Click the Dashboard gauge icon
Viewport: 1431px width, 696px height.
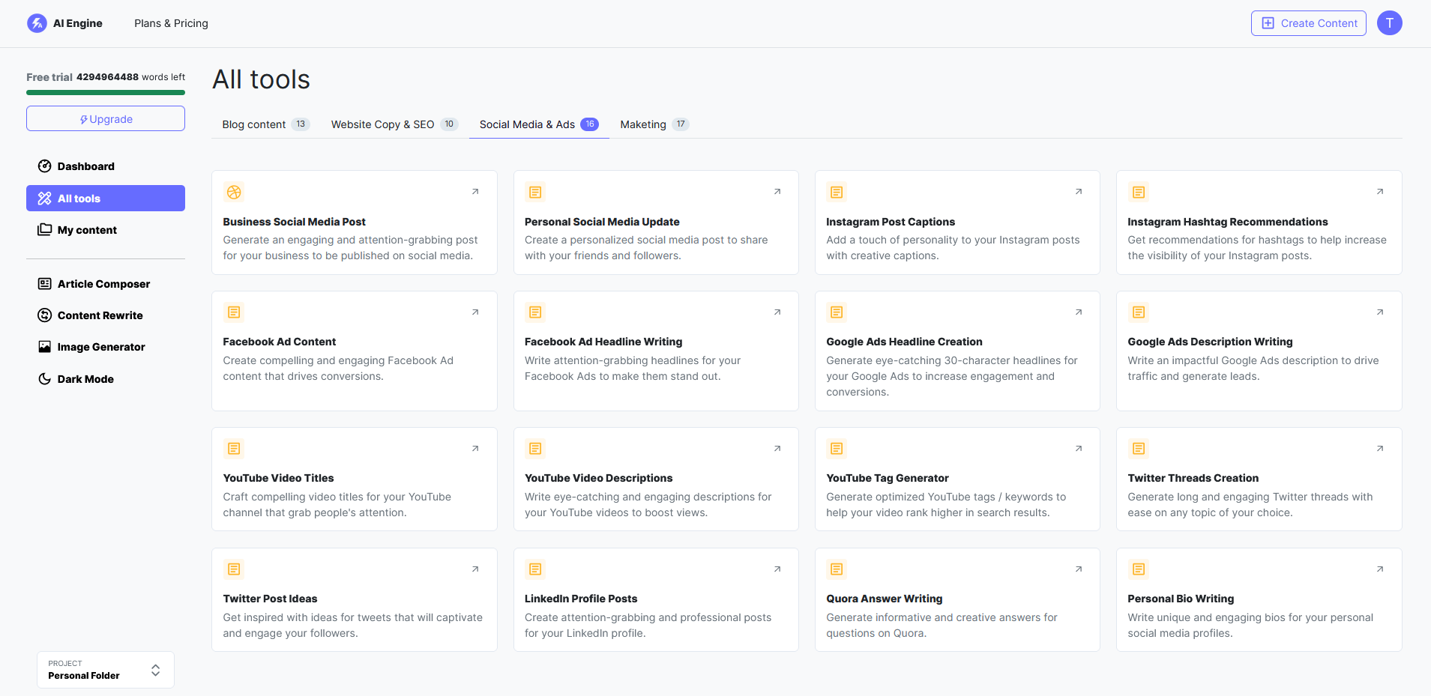(x=45, y=166)
